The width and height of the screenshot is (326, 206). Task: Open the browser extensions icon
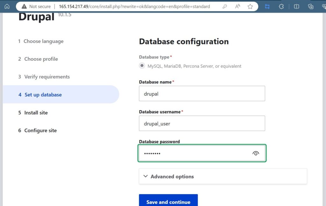[x=281, y=6]
